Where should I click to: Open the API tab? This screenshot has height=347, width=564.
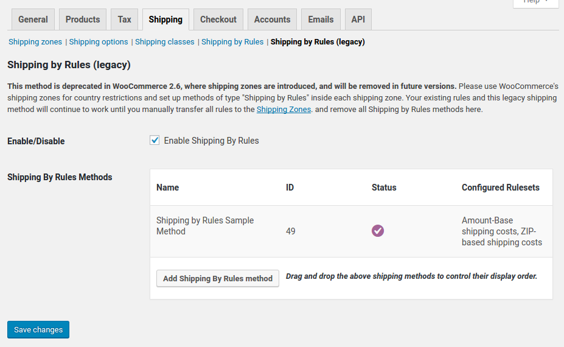pos(358,19)
